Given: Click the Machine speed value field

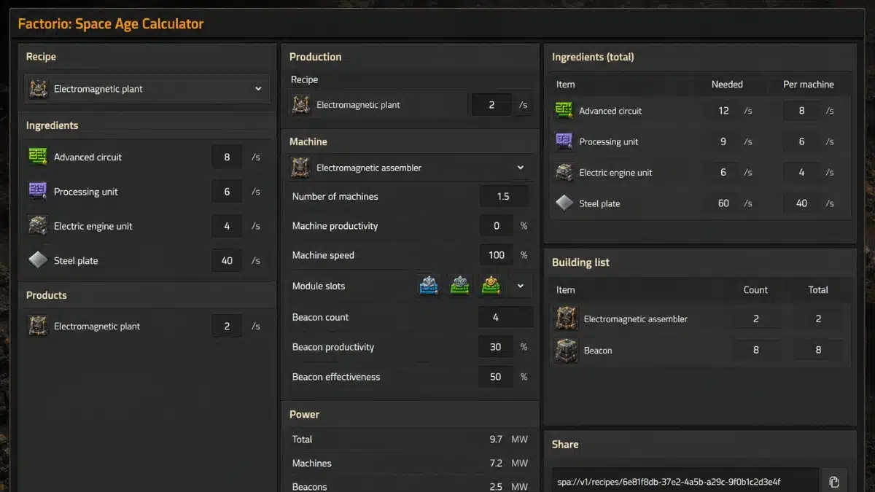Looking at the screenshot, I should (x=497, y=255).
